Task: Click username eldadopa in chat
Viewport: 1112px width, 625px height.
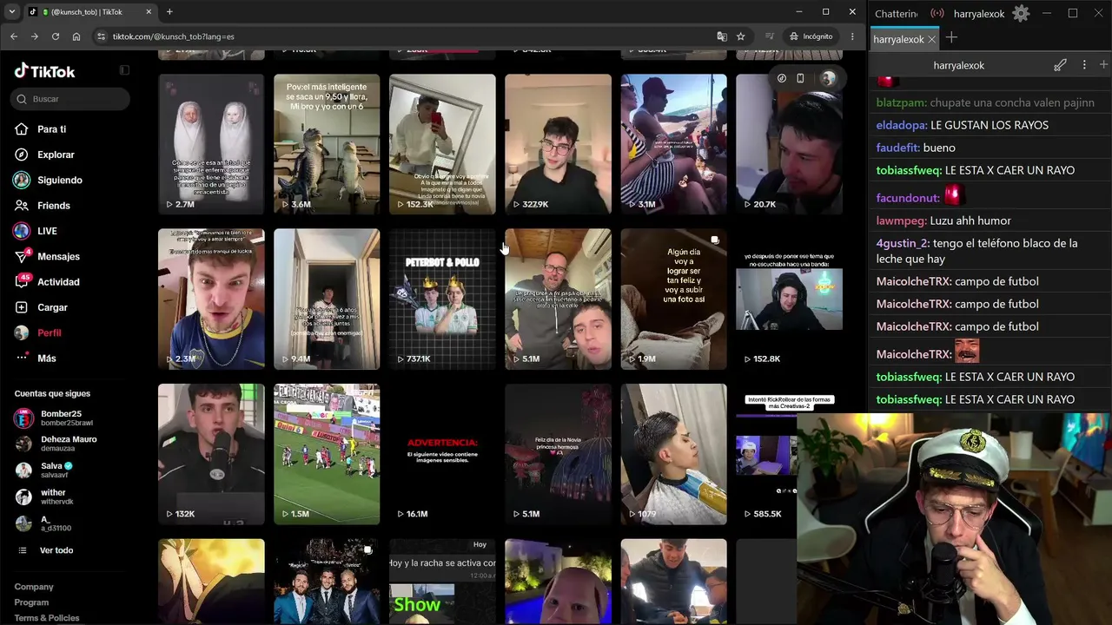Action: tap(901, 125)
